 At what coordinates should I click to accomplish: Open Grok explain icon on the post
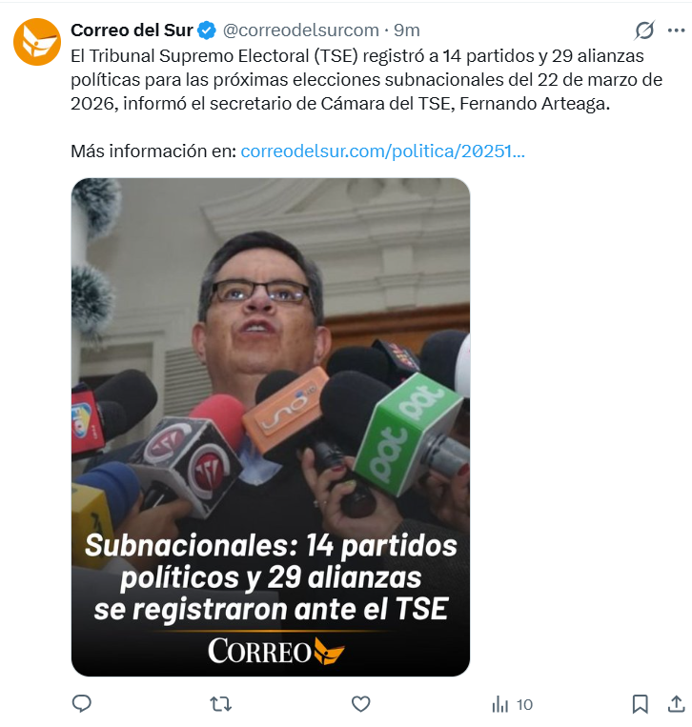coord(644,30)
